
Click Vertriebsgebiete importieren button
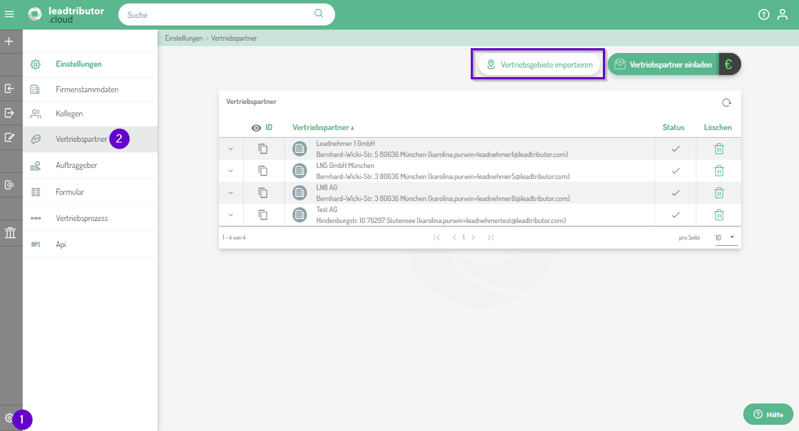pos(539,64)
